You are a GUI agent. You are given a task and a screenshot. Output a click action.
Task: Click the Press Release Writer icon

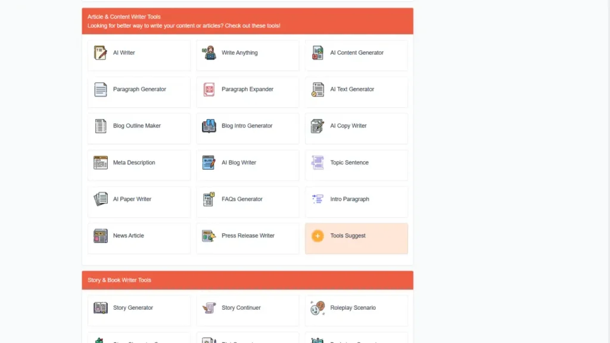click(209, 236)
